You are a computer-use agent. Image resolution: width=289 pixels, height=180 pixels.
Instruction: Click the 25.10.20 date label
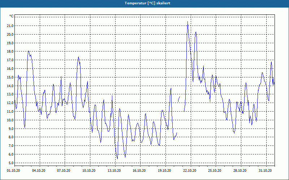[x=215, y=171]
